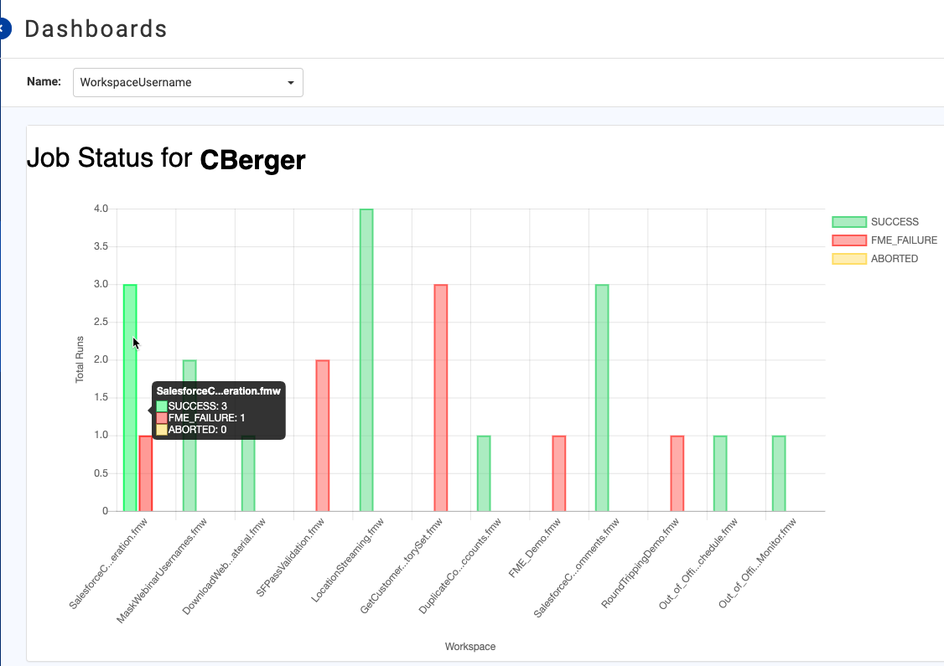Click the tall green LocationStreaming.fmw bar

(x=366, y=359)
